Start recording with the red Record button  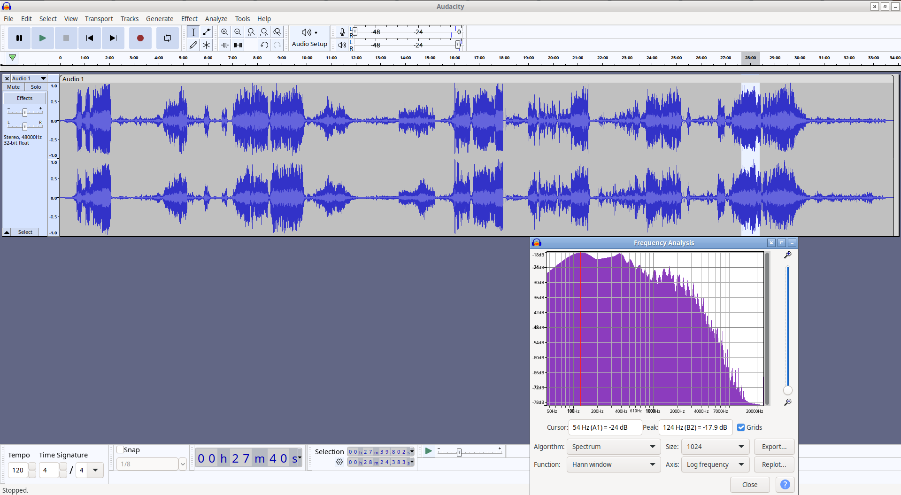click(140, 38)
